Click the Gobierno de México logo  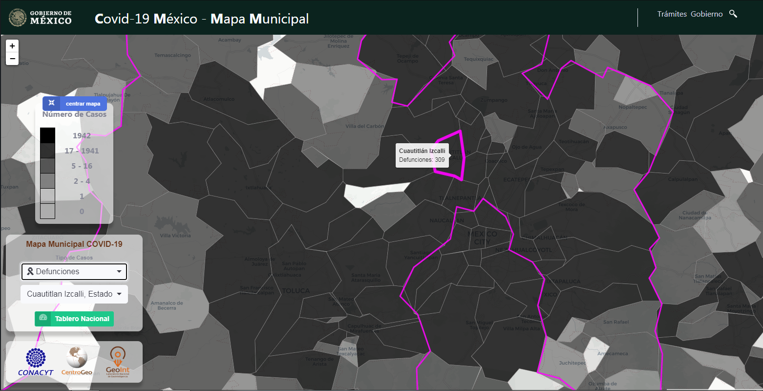coord(41,18)
